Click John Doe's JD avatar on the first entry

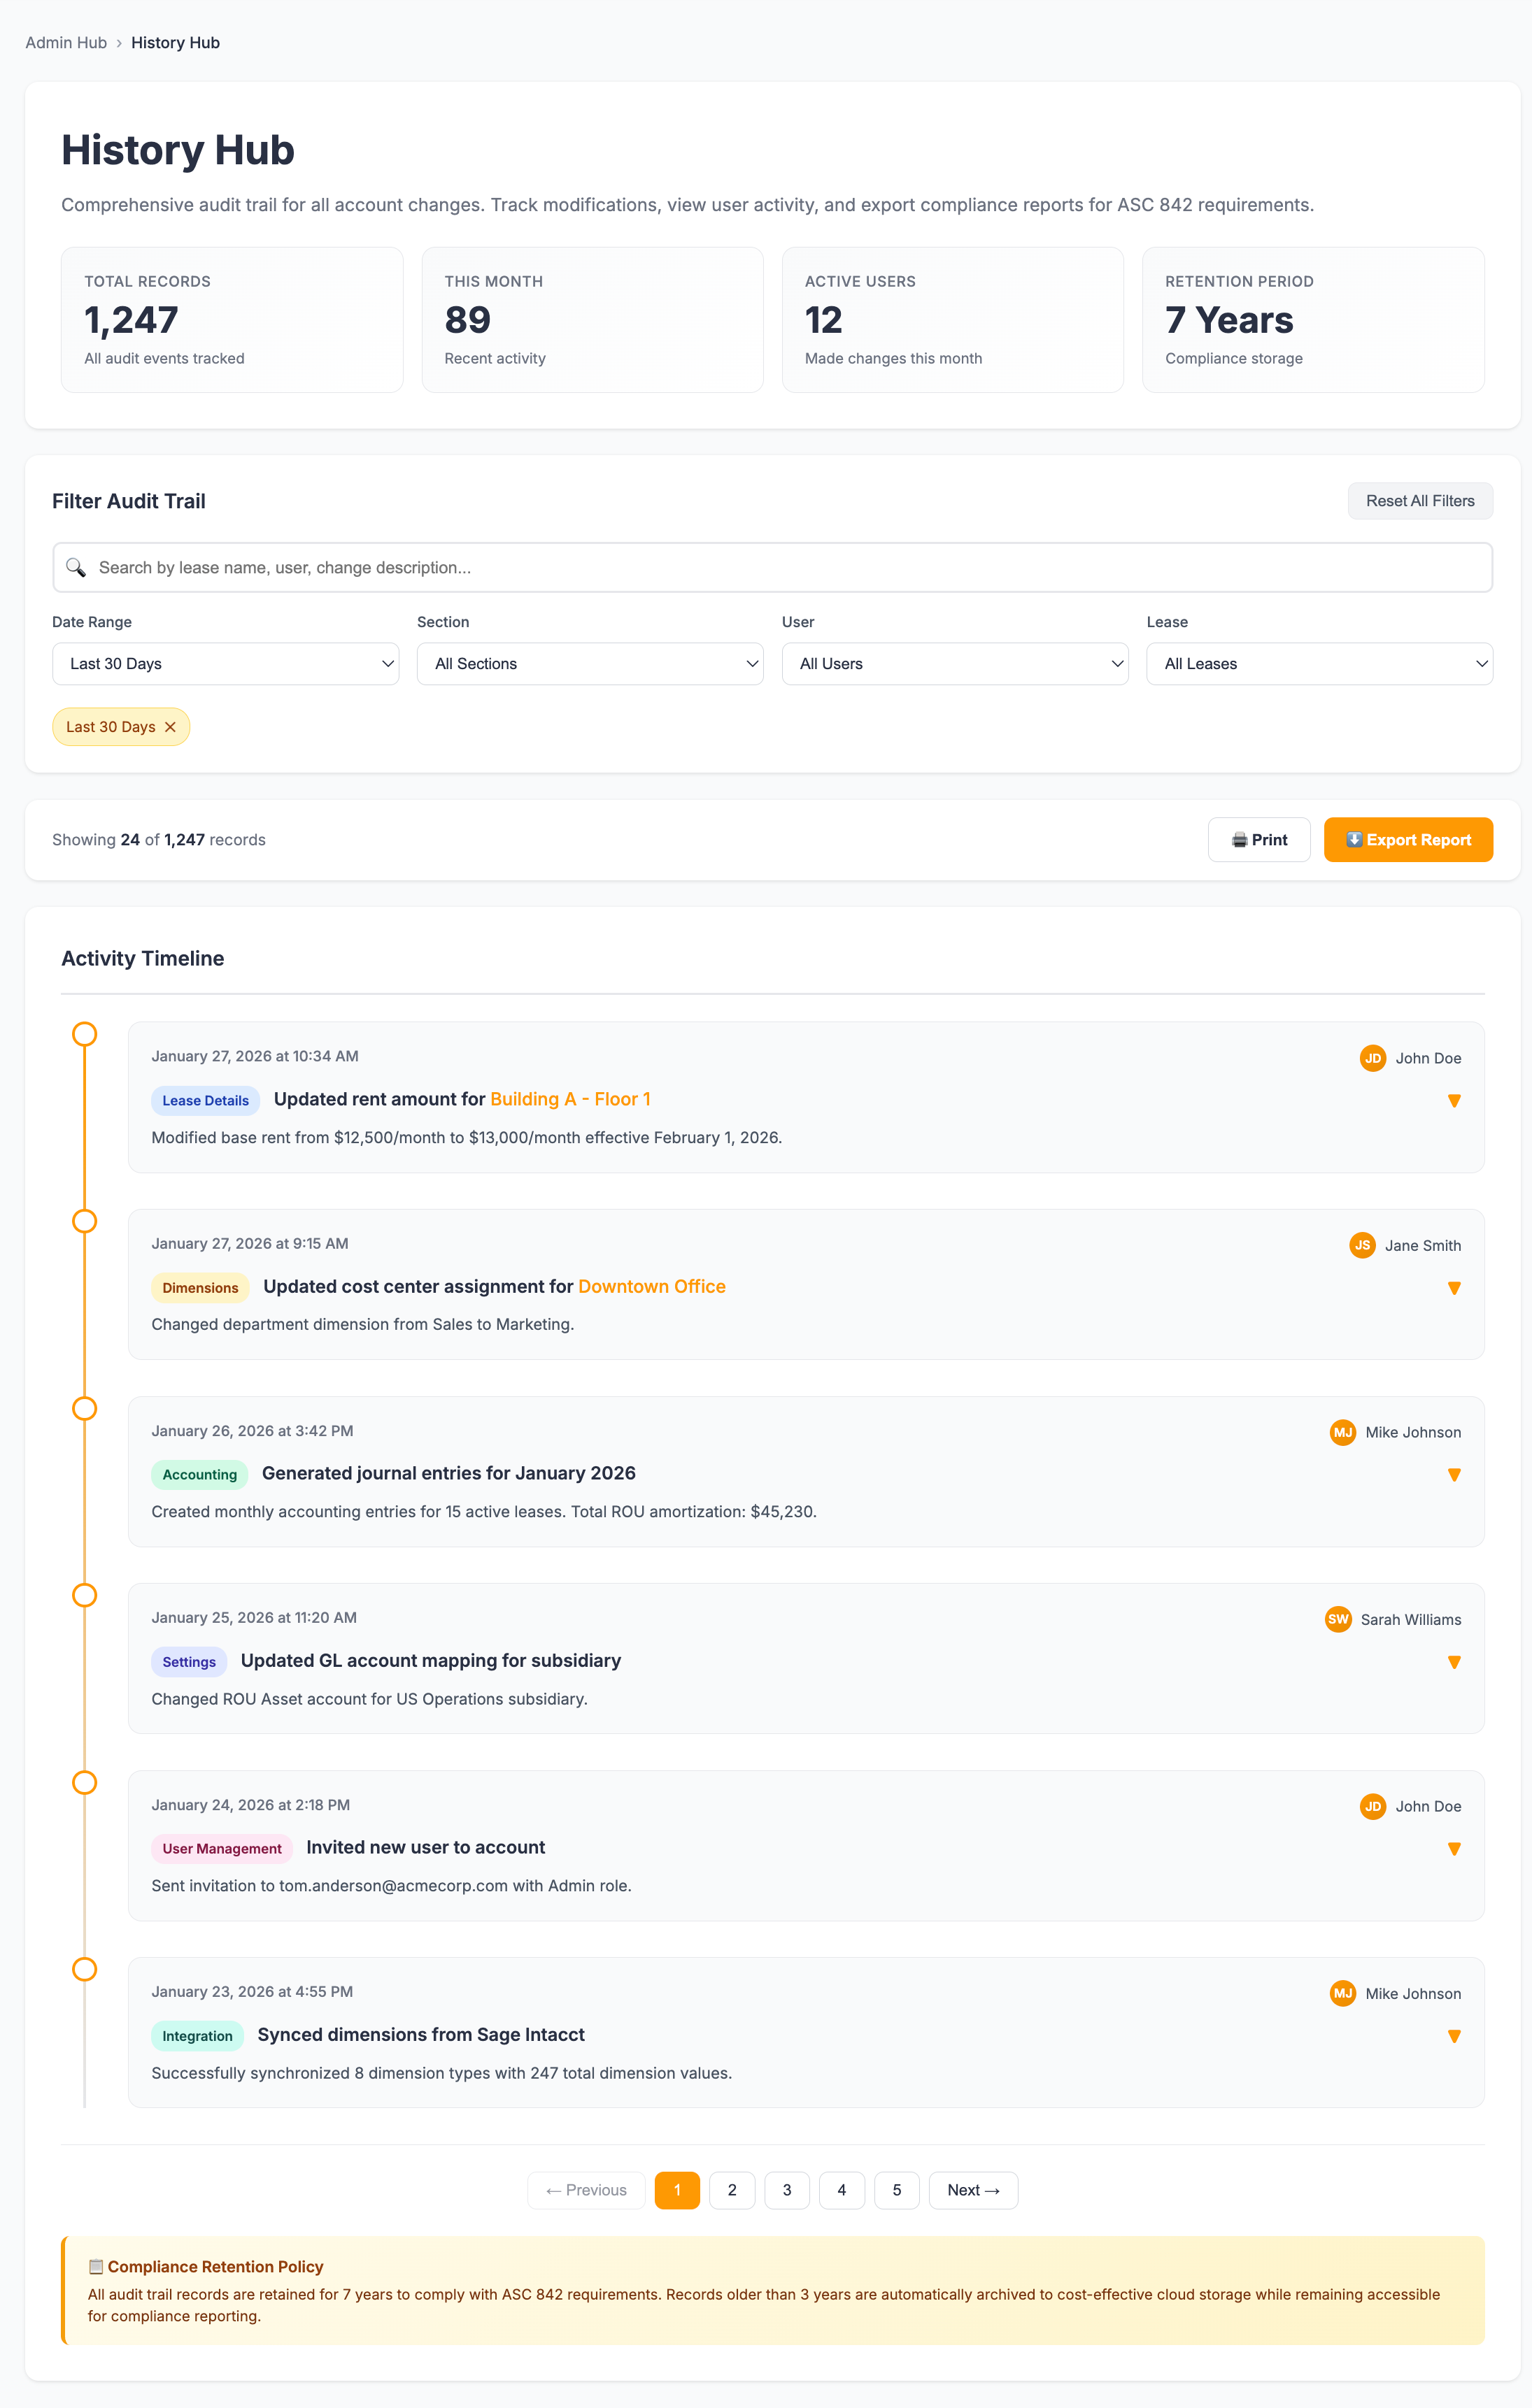click(x=1372, y=1058)
